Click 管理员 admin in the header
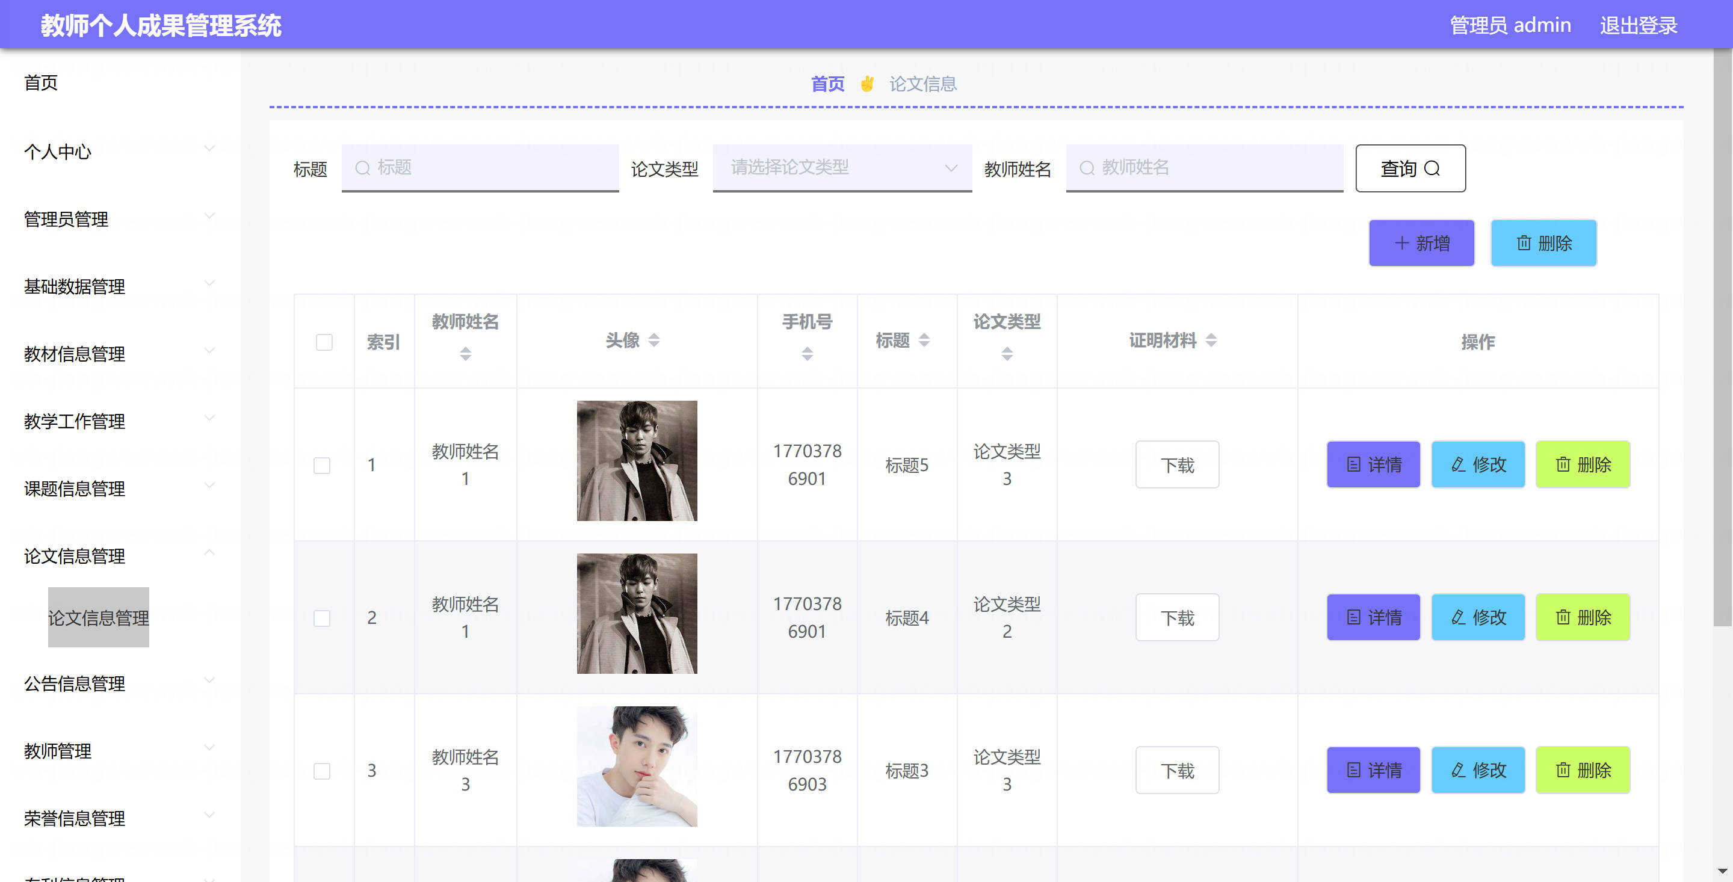 coord(1510,25)
